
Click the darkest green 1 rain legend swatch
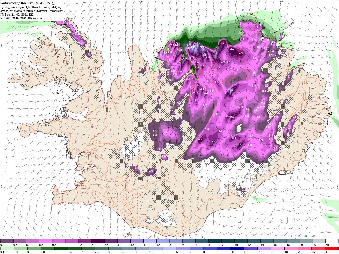click(61, 248)
